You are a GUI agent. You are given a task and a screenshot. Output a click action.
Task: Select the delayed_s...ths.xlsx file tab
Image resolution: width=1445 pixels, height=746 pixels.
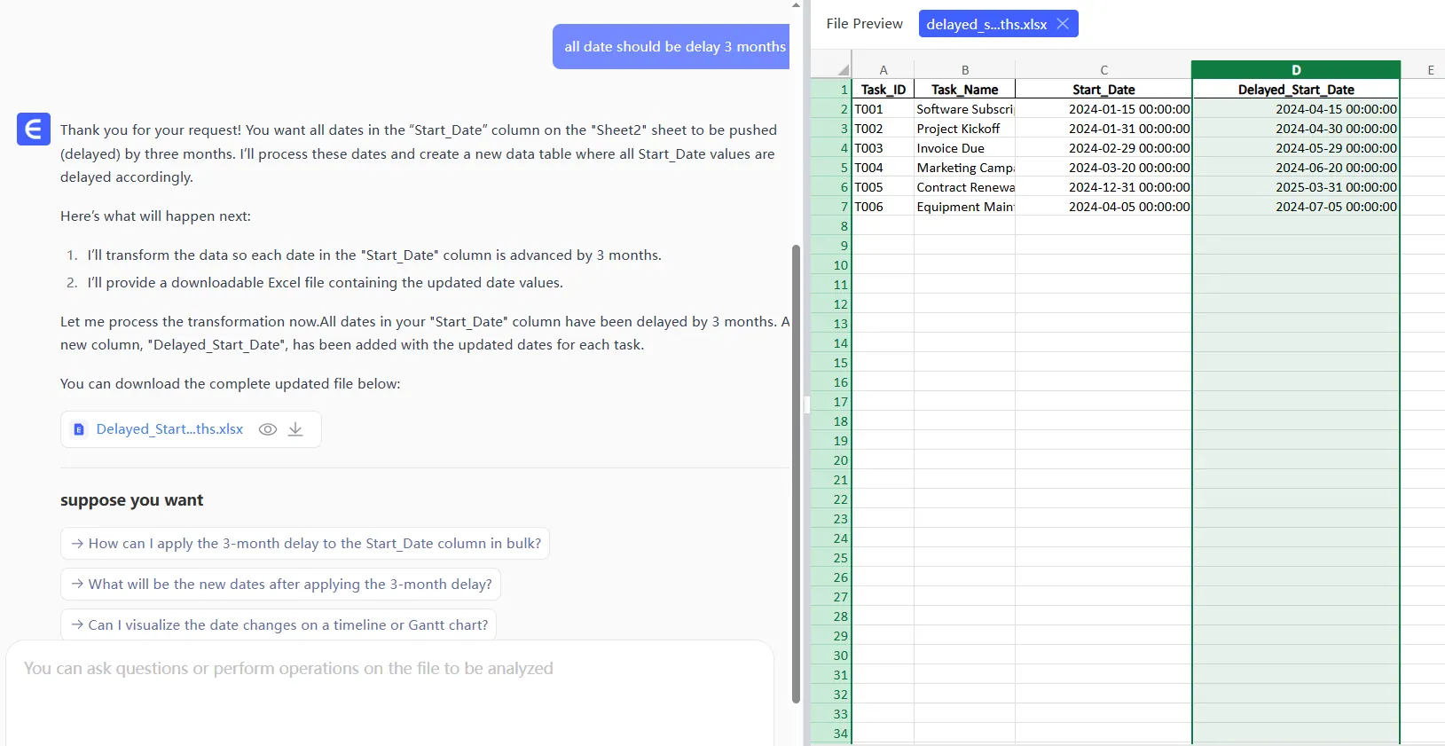[986, 24]
